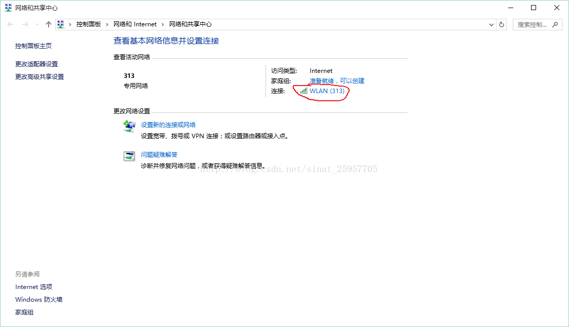Viewport: 569px width, 327px height.
Task: Expand the address bar history dropdown
Action: pyautogui.click(x=491, y=24)
